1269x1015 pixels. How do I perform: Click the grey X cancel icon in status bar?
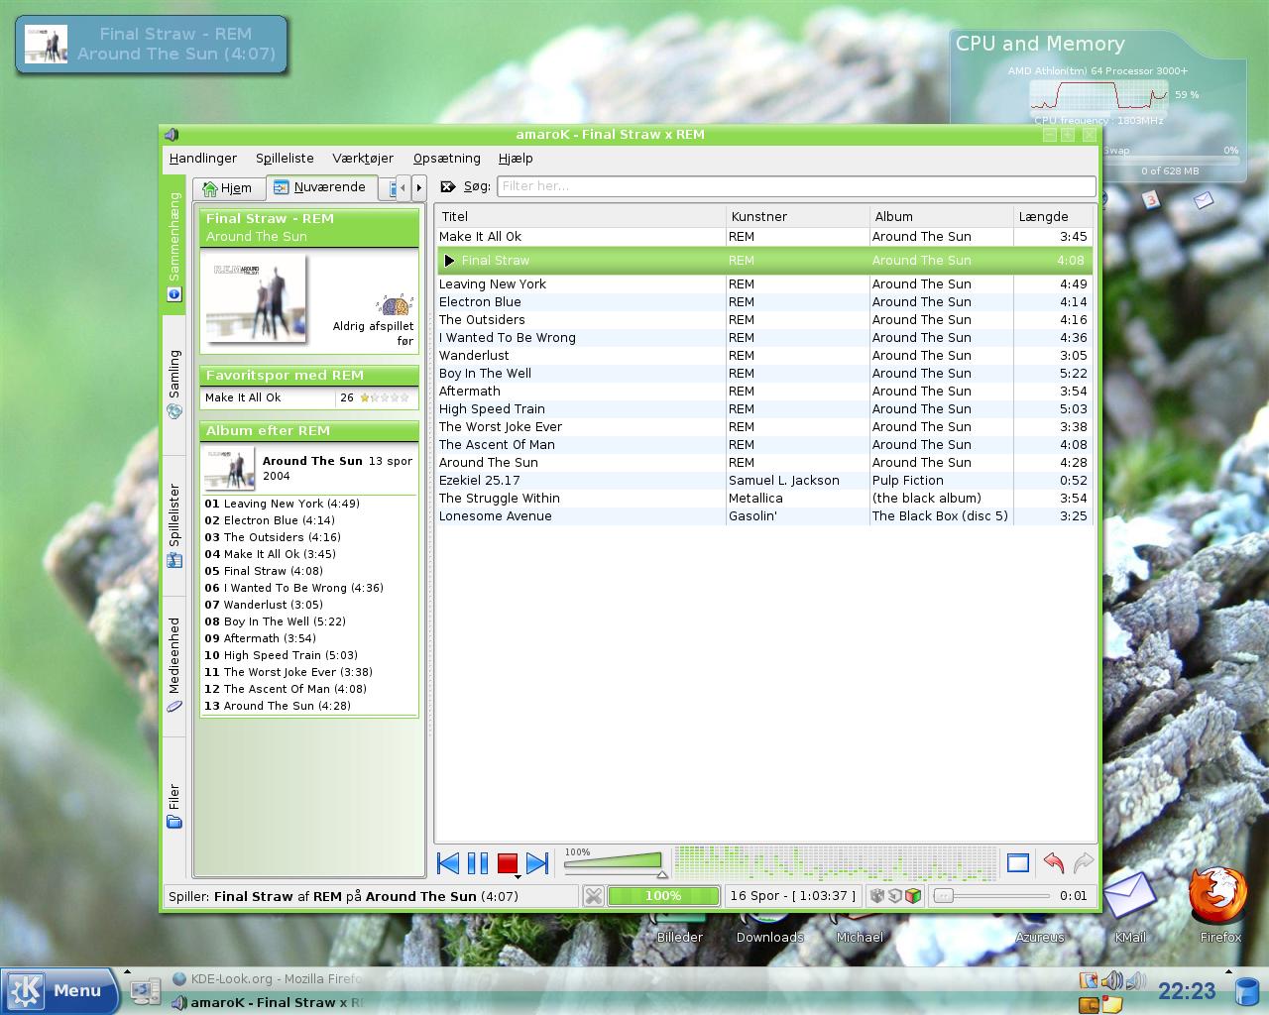click(x=593, y=896)
